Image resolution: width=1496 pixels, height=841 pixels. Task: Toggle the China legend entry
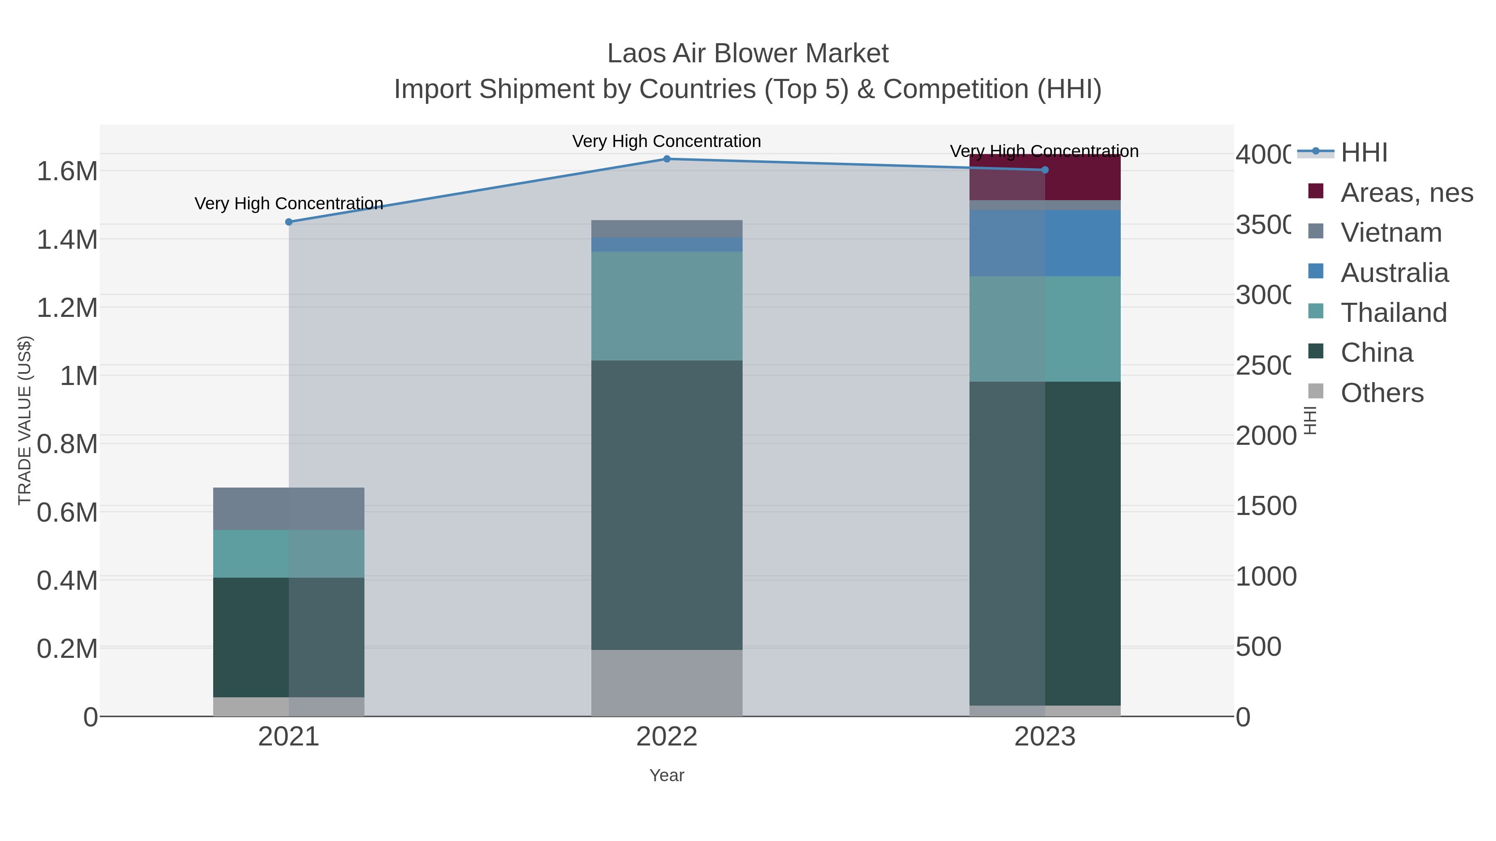click(x=1360, y=352)
